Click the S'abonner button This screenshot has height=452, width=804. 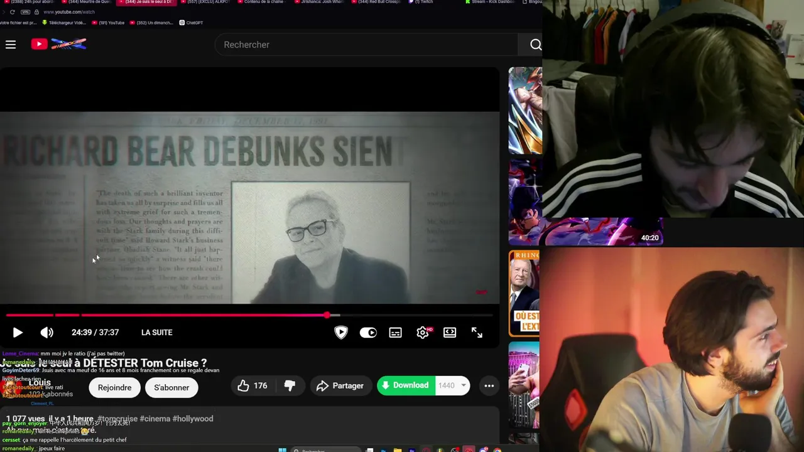coord(171,387)
